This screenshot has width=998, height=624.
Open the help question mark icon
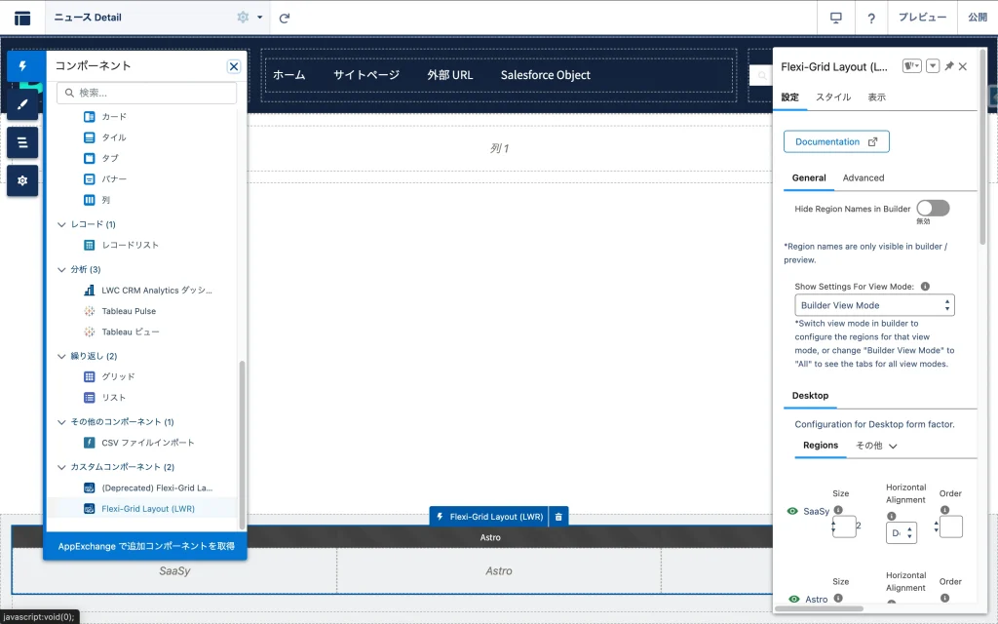870,18
